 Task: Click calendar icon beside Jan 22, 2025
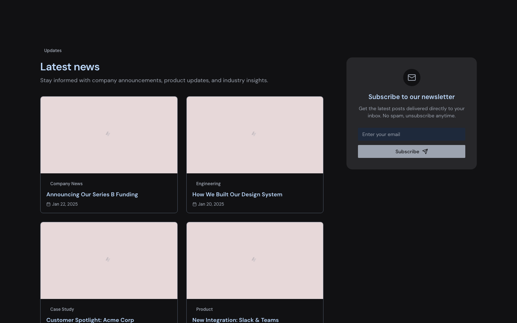coord(48,204)
